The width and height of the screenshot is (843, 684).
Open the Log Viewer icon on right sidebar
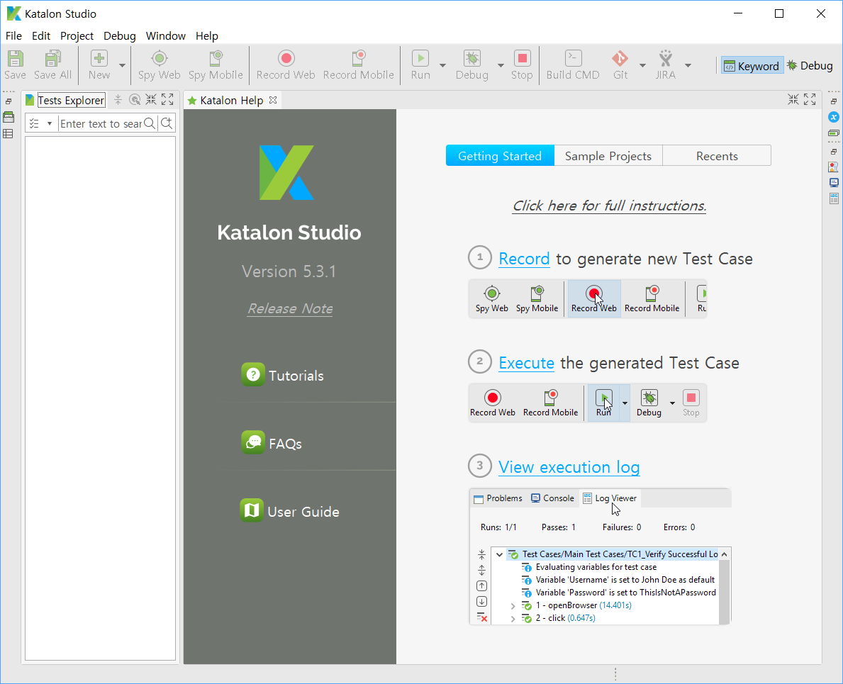[834, 198]
